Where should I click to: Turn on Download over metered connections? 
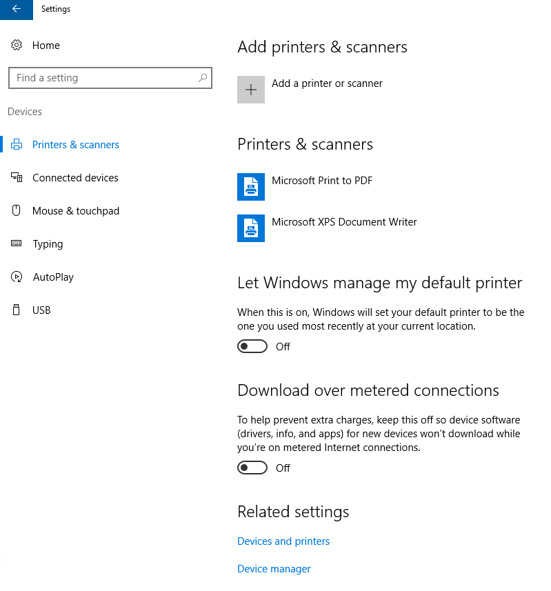pyautogui.click(x=252, y=468)
